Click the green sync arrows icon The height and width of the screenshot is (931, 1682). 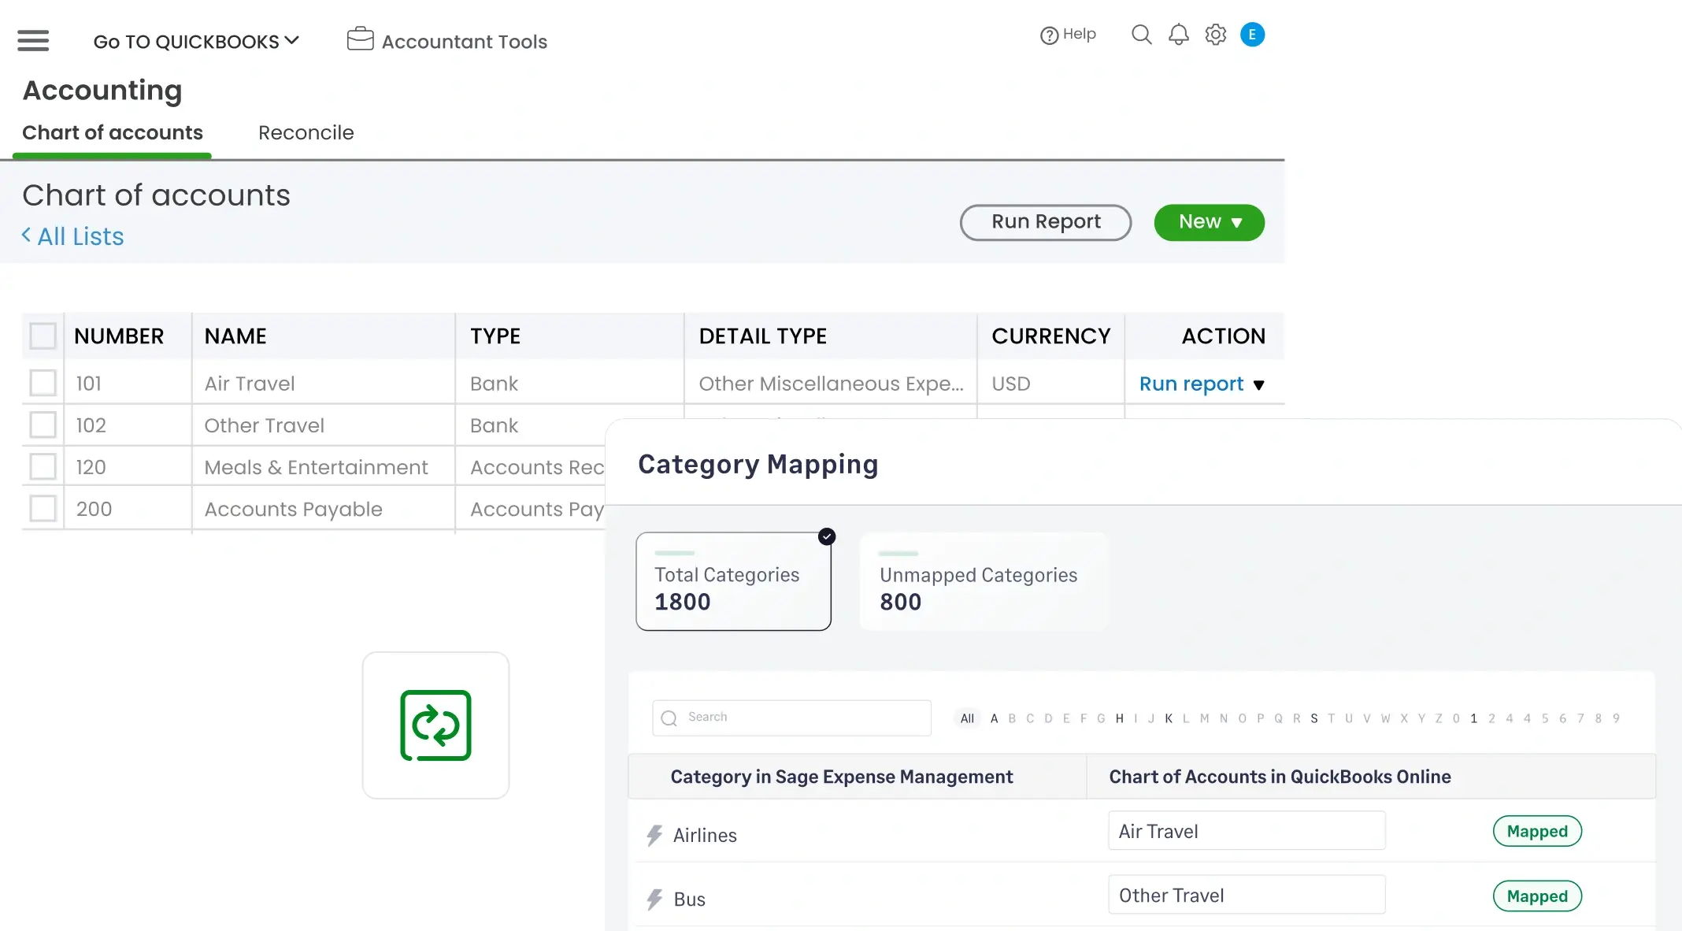tap(435, 725)
